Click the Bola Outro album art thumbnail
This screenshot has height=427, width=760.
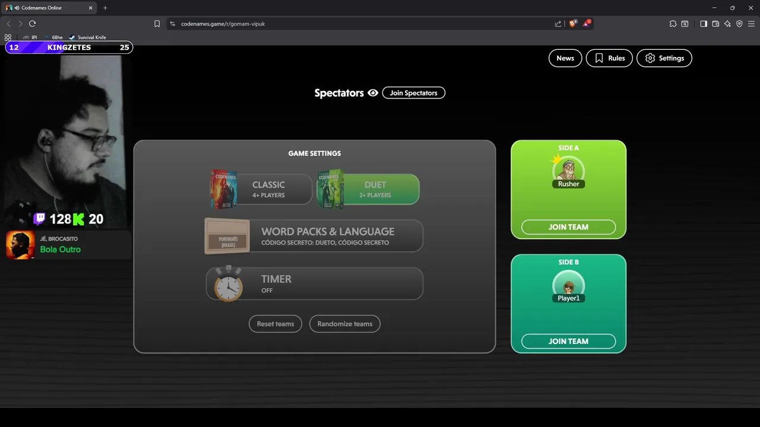[20, 245]
